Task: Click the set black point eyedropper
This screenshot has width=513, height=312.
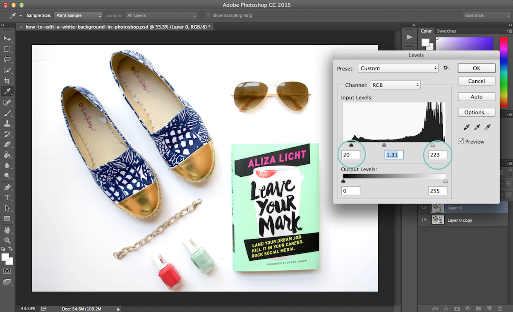Action: (467, 127)
